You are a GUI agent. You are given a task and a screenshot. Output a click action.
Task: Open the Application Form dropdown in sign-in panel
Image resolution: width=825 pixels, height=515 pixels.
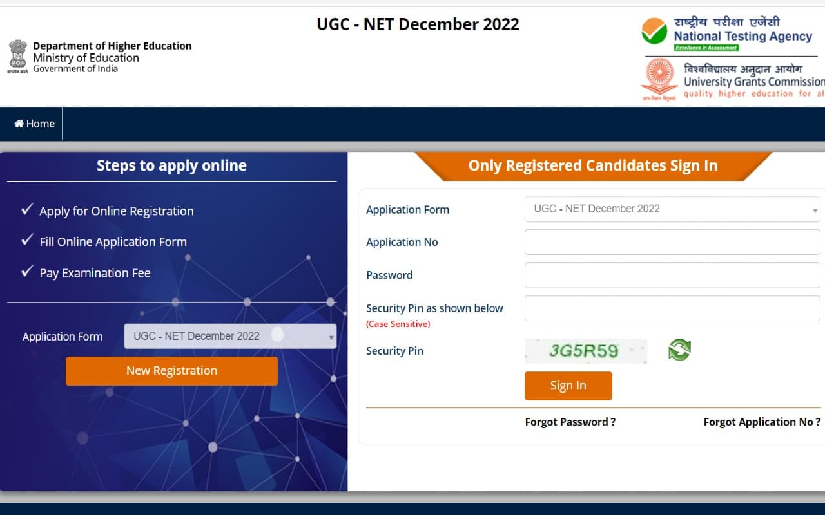point(672,209)
